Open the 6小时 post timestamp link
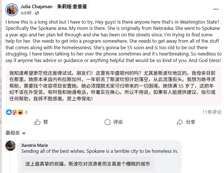 (x=26, y=13)
